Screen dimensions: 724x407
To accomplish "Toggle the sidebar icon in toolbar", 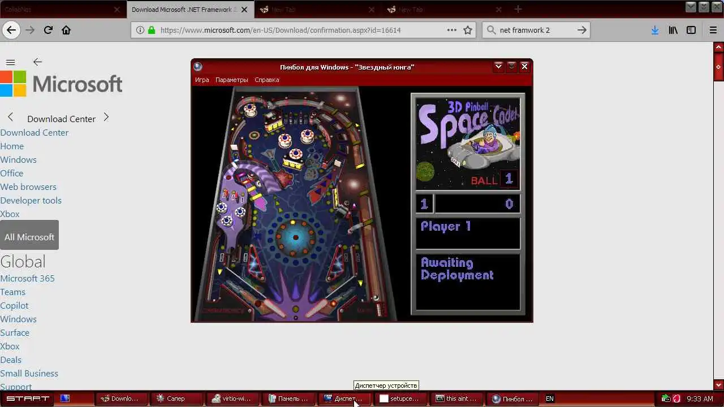I will (691, 30).
